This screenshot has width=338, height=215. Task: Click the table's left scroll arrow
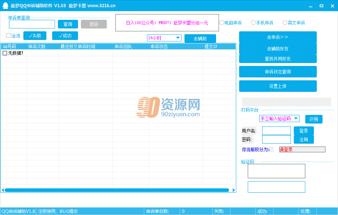3,190
